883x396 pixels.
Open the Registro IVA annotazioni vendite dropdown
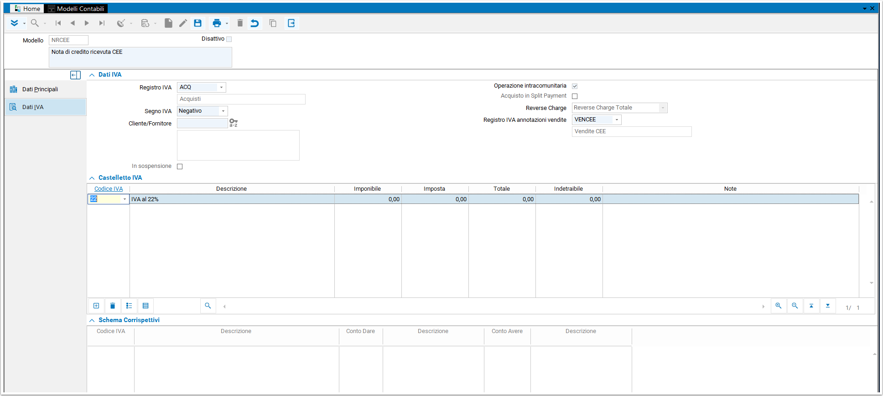617,120
